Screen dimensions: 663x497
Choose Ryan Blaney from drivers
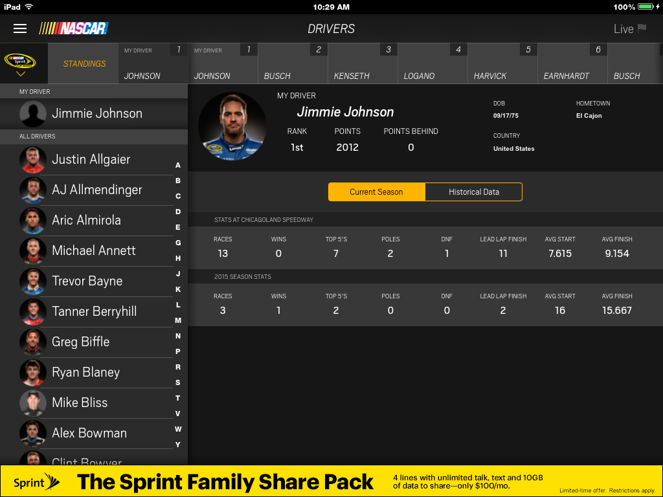coord(94,372)
